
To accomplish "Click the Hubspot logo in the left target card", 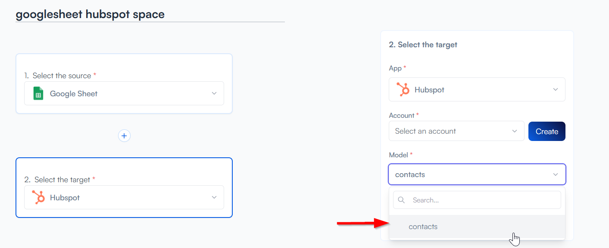I will 38,198.
